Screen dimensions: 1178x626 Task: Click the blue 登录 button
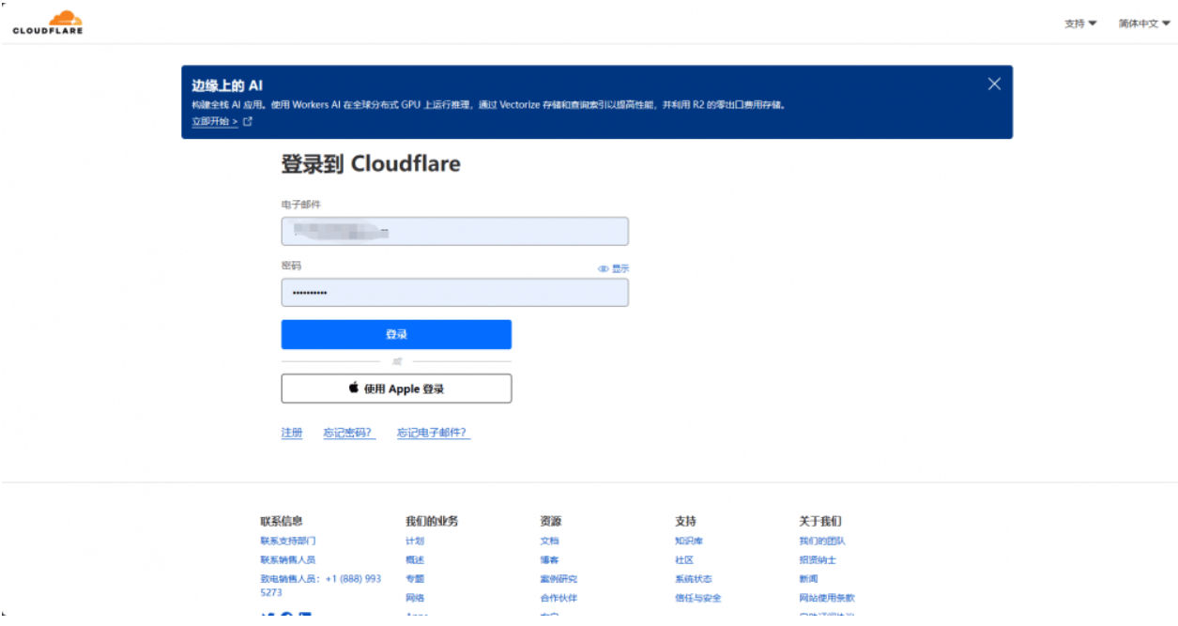pos(396,334)
